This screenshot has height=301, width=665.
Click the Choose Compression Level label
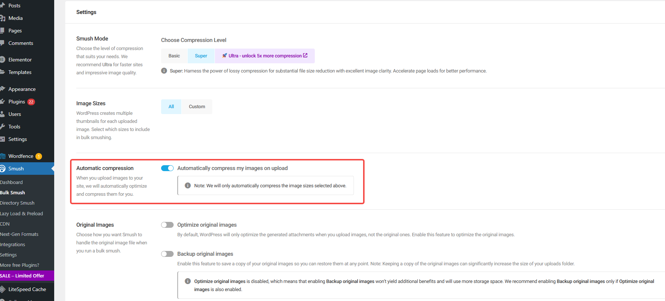[194, 40]
